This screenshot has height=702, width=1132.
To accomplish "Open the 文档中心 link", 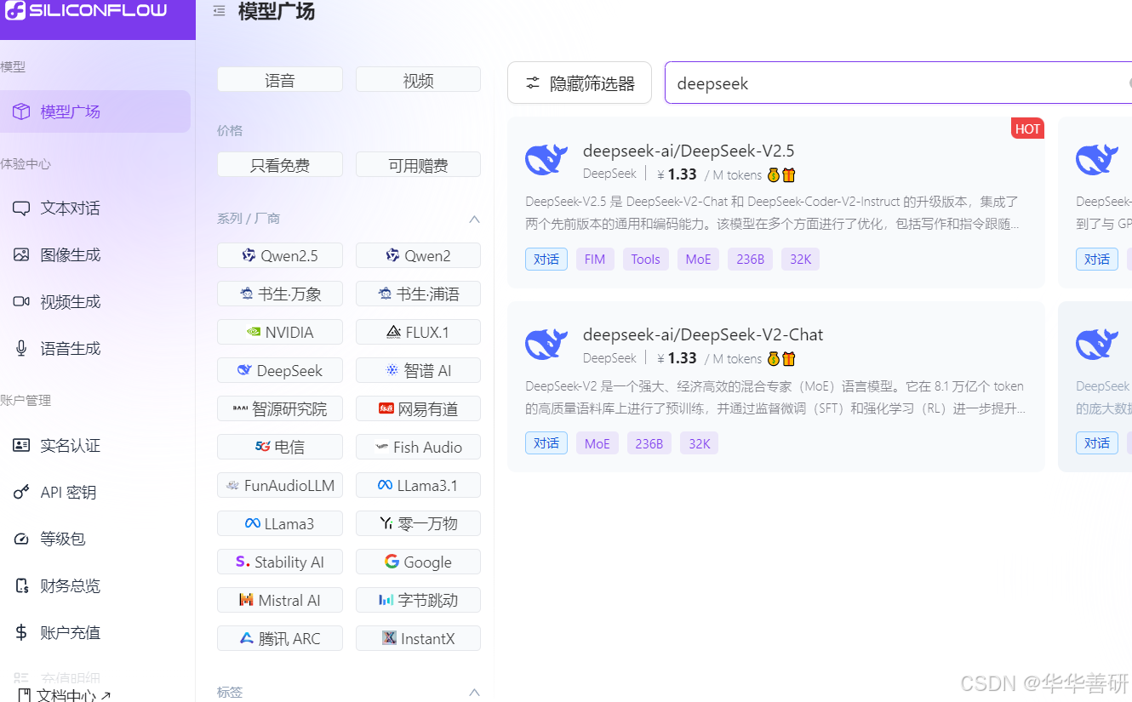I will pos(65,694).
